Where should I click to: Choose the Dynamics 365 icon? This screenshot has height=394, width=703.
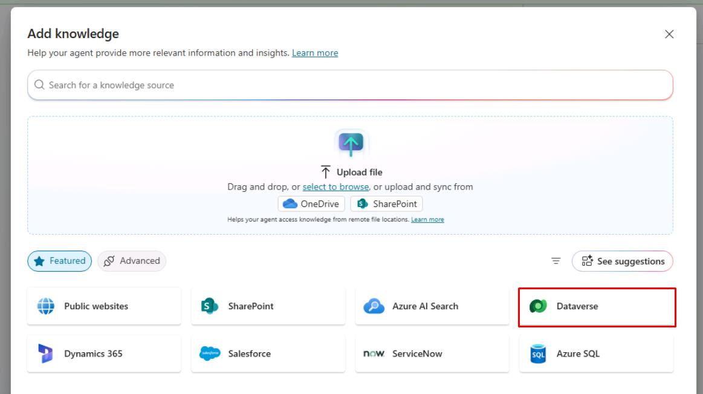[x=45, y=353]
